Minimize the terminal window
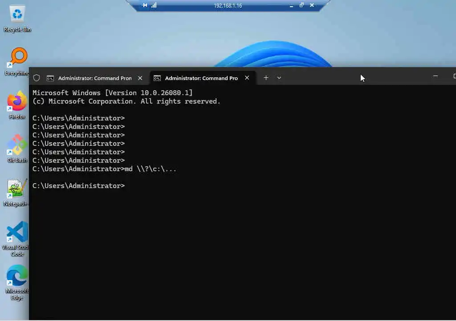The height and width of the screenshot is (321, 456). click(x=436, y=76)
